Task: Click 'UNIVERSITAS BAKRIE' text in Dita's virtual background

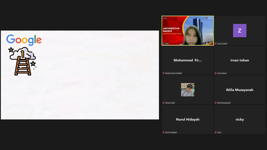Action: point(171,30)
